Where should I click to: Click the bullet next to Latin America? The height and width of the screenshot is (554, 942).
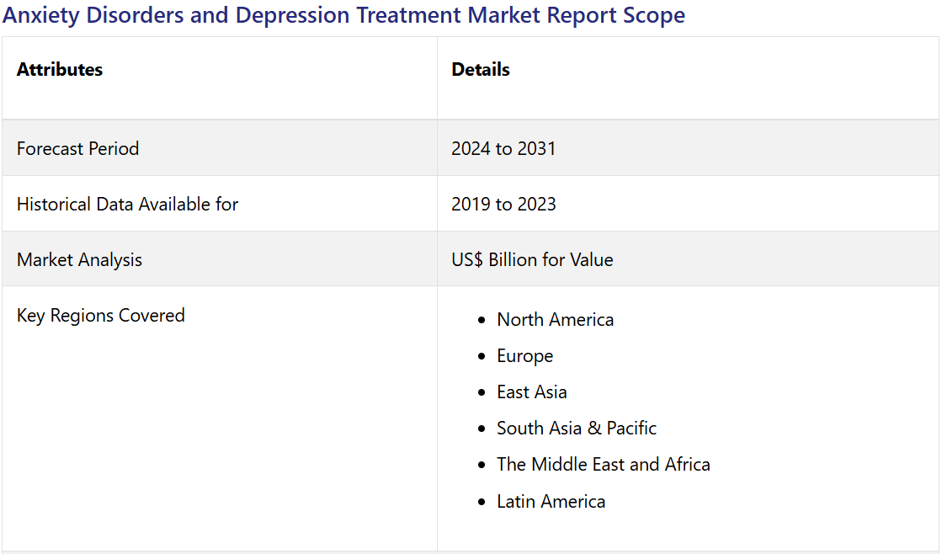pos(482,503)
